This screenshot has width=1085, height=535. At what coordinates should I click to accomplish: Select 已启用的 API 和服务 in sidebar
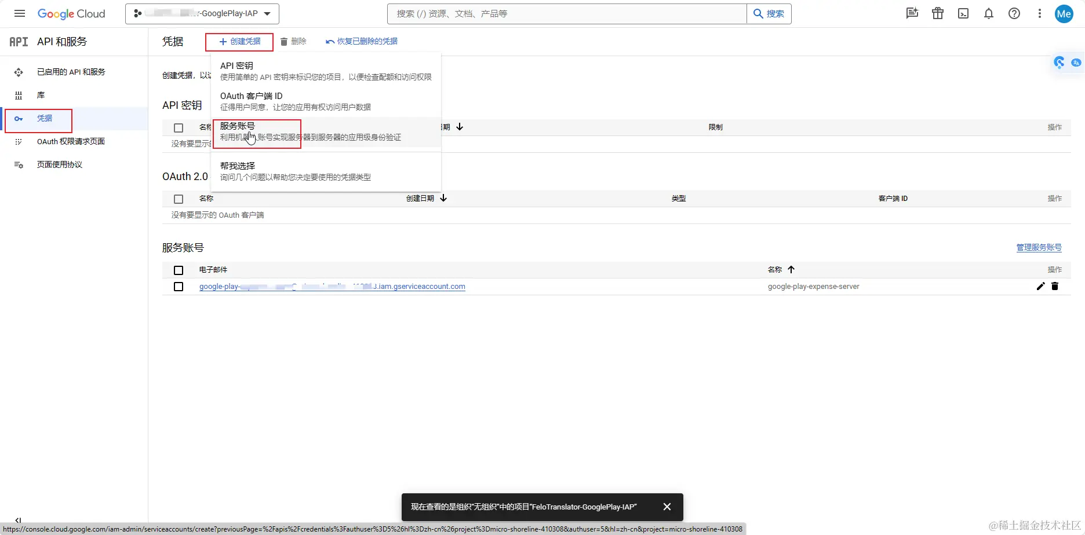71,72
